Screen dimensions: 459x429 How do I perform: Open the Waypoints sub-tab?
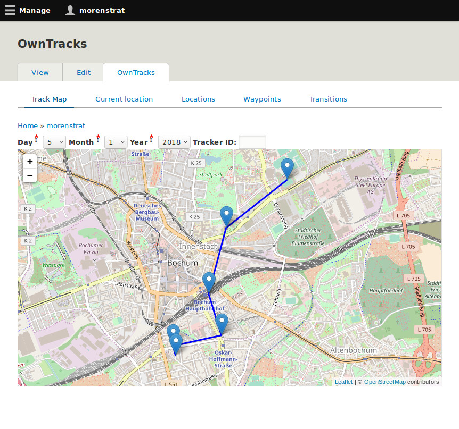[x=262, y=99]
